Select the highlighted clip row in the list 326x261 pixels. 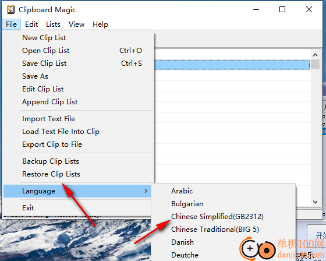tap(232, 65)
